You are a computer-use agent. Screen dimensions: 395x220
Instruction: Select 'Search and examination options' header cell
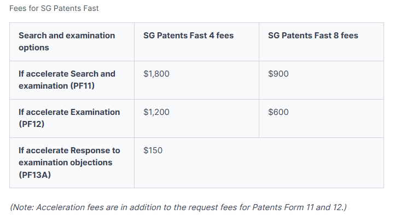click(67, 42)
